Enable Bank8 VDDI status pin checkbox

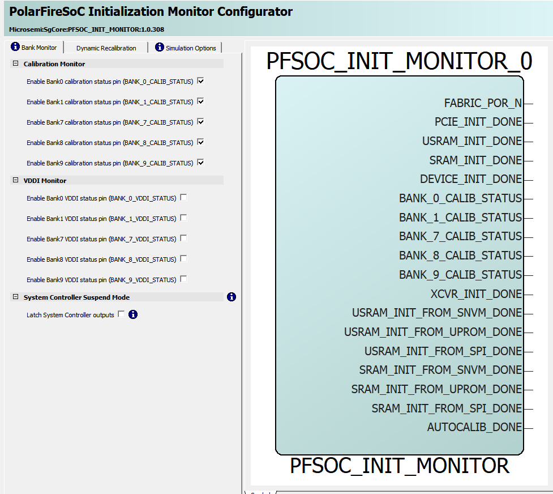coord(183,259)
